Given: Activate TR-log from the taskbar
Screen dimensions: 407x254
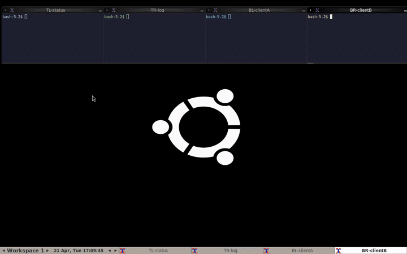Looking at the screenshot, I should (x=227, y=251).
